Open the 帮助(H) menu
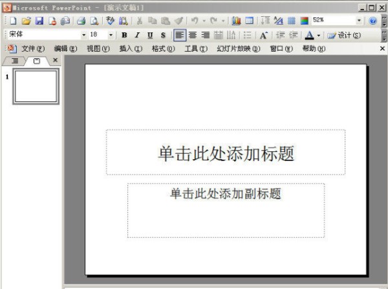Image resolution: width=388 pixels, height=289 pixels. pos(314,48)
